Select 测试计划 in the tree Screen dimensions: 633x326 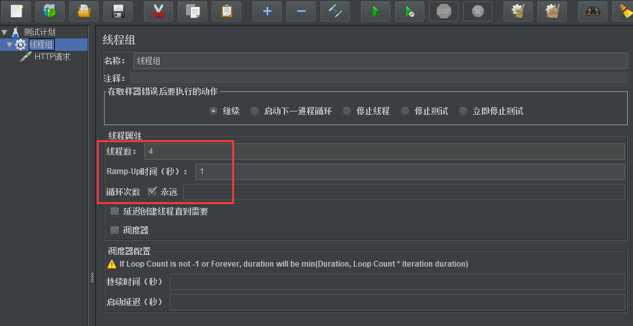[39, 32]
